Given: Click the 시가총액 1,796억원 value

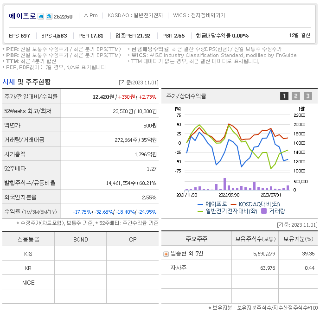Looking at the screenshot, I should (146, 154).
